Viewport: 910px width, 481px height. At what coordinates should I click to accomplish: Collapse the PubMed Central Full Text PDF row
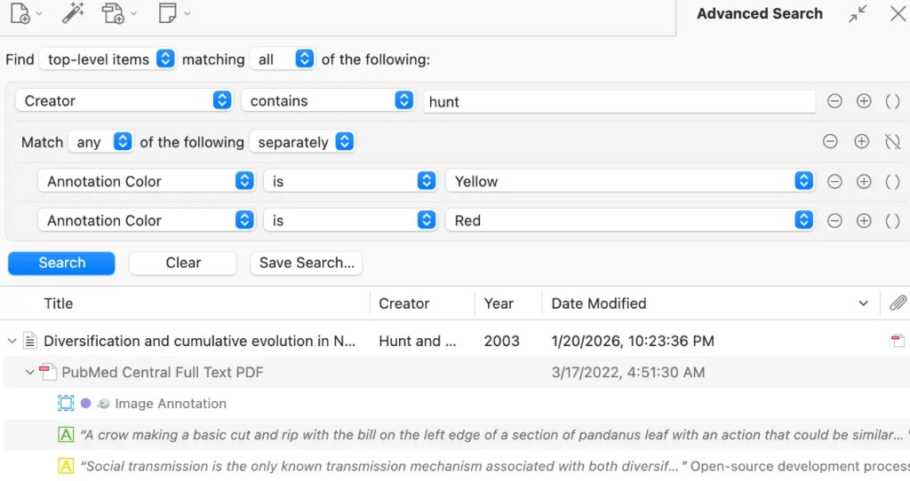click(29, 372)
